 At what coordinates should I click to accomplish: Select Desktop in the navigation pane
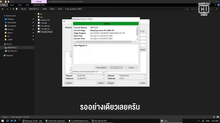coord(10,19)
